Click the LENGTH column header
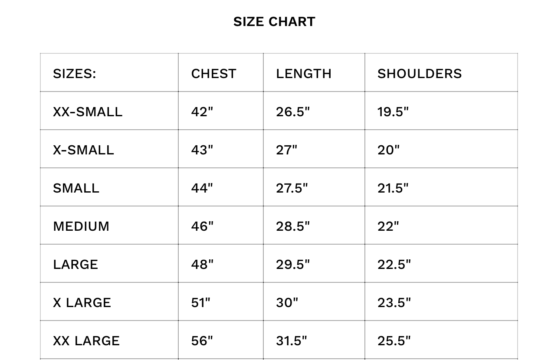Image resolution: width=551 pixels, height=360 pixels. [x=304, y=73]
